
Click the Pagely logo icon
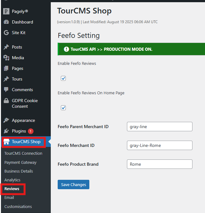tap(6, 11)
